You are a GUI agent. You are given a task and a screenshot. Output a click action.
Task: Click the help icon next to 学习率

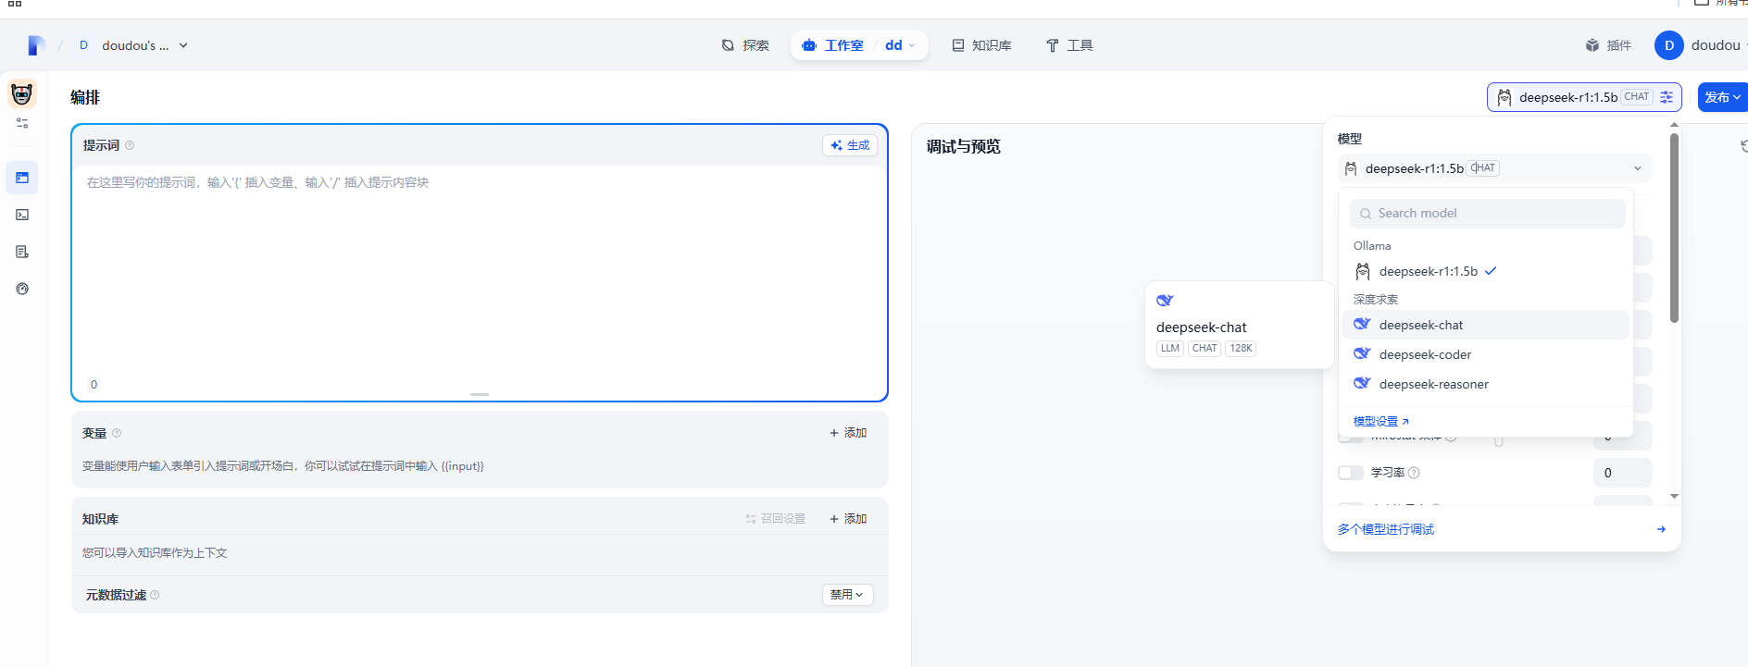pyautogui.click(x=1414, y=473)
